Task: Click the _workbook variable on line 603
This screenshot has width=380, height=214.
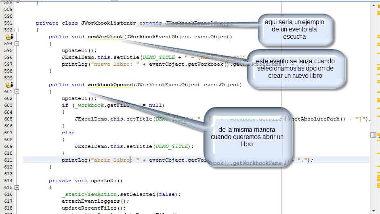Action: [89, 105]
